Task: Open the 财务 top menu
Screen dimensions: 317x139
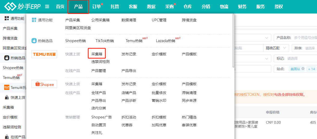Action: click(242, 7)
